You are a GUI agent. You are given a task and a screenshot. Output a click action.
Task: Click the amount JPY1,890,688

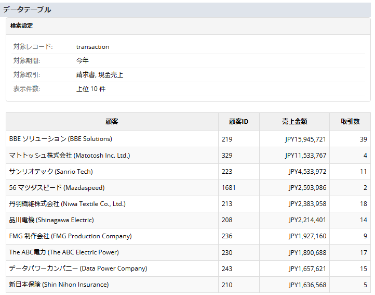307,252
